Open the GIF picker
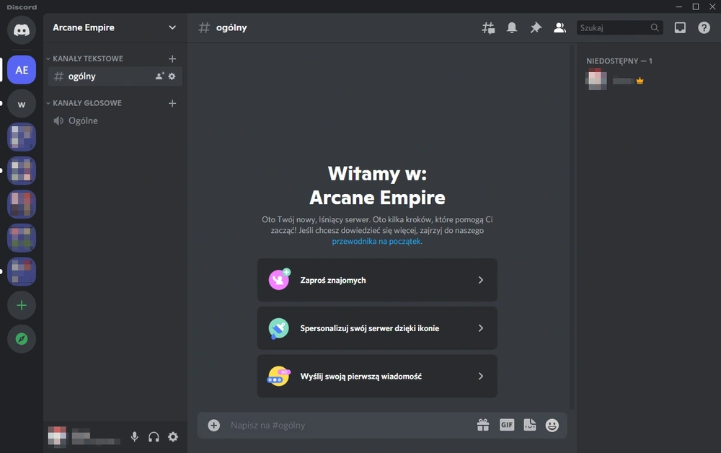Image resolution: width=721 pixels, height=453 pixels. click(x=507, y=425)
